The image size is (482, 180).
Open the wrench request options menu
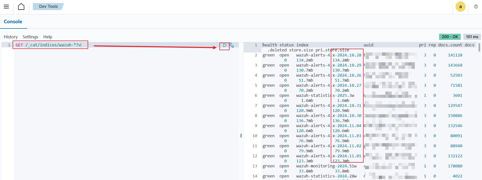pos(232,45)
